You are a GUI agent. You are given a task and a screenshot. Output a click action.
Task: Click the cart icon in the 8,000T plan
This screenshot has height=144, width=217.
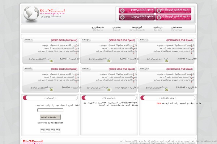51,61
